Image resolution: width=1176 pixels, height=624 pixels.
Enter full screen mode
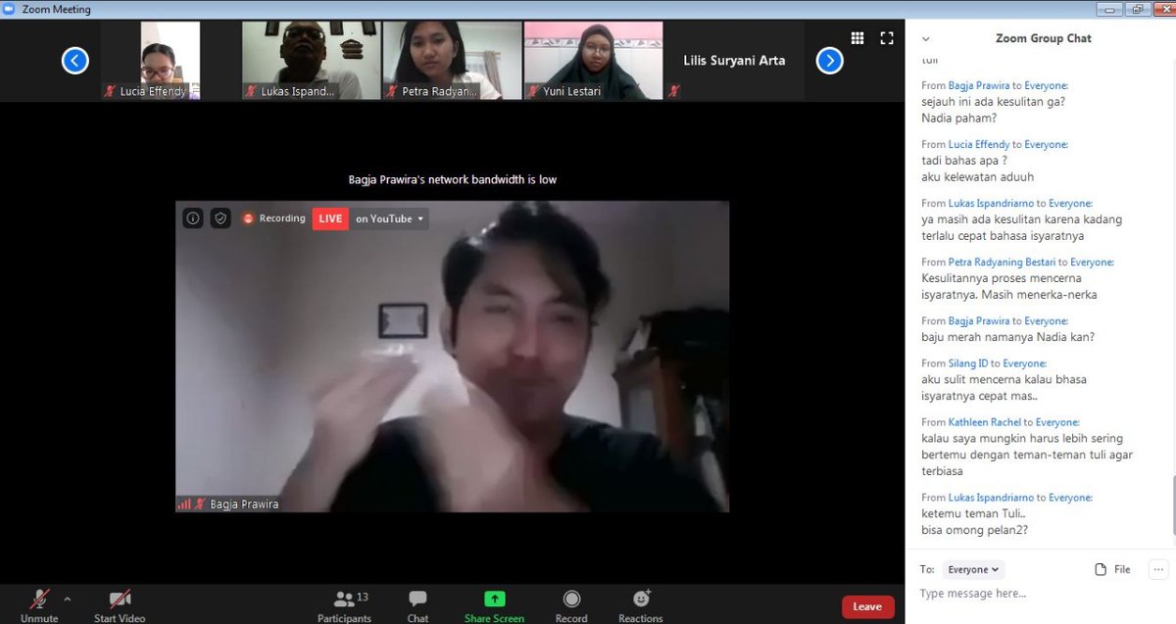tap(887, 38)
